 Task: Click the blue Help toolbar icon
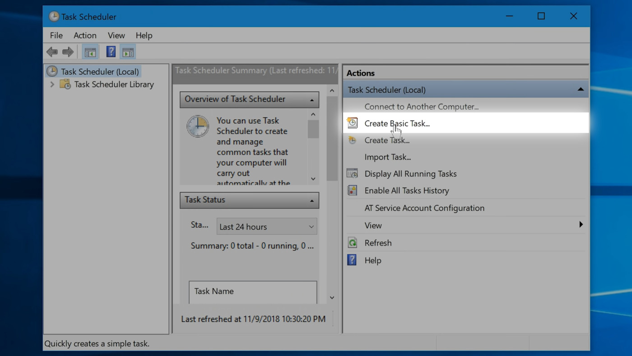pos(111,52)
